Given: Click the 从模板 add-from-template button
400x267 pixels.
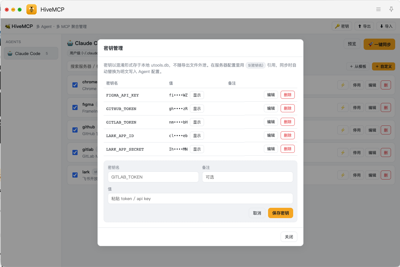Looking at the screenshot, I should (x=358, y=66).
